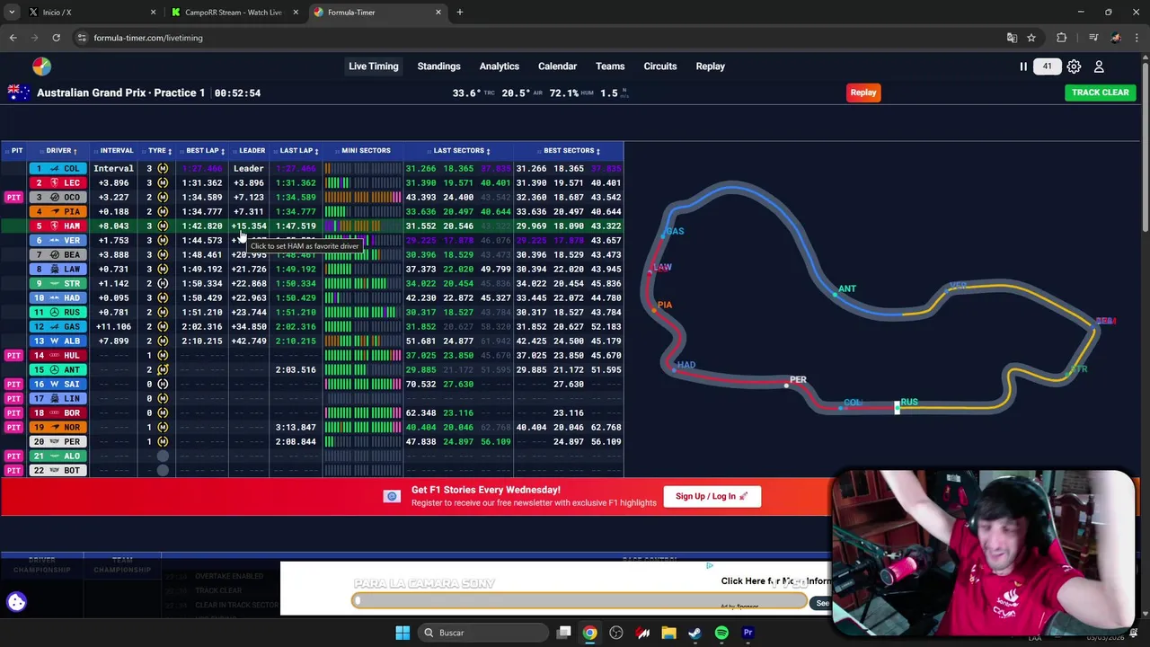Open Replay in the top navigation

pyautogui.click(x=710, y=66)
